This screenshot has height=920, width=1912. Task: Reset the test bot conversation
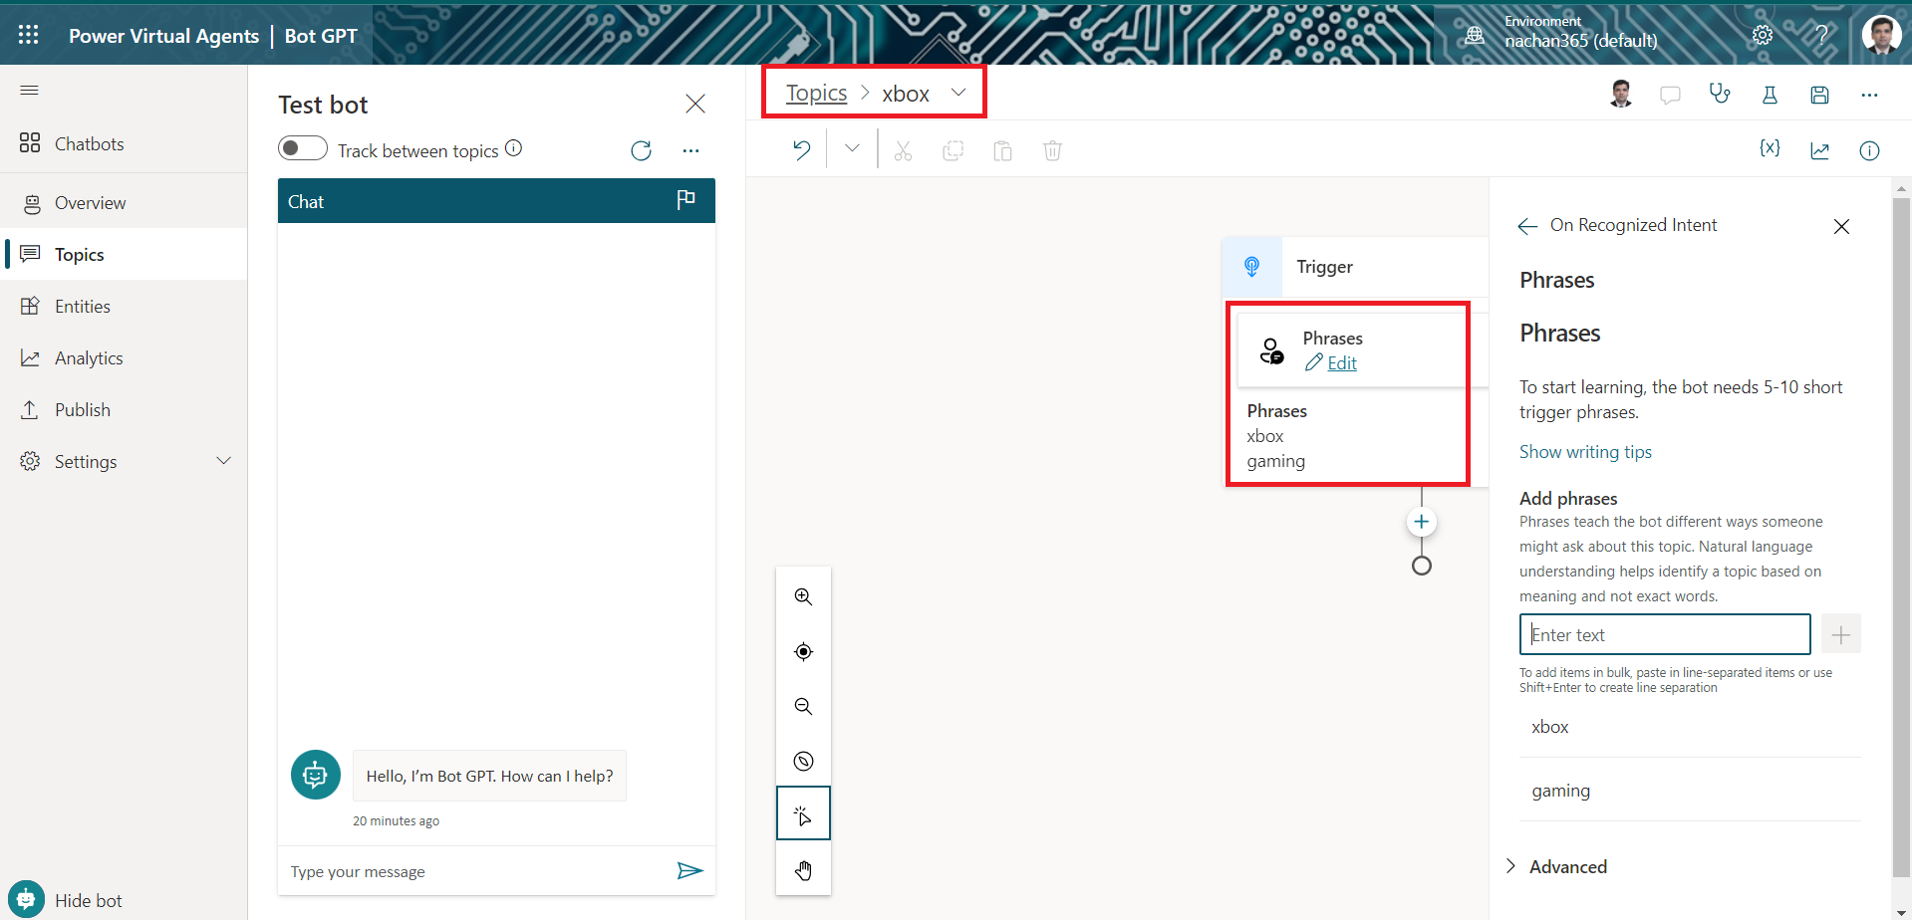[x=641, y=150]
